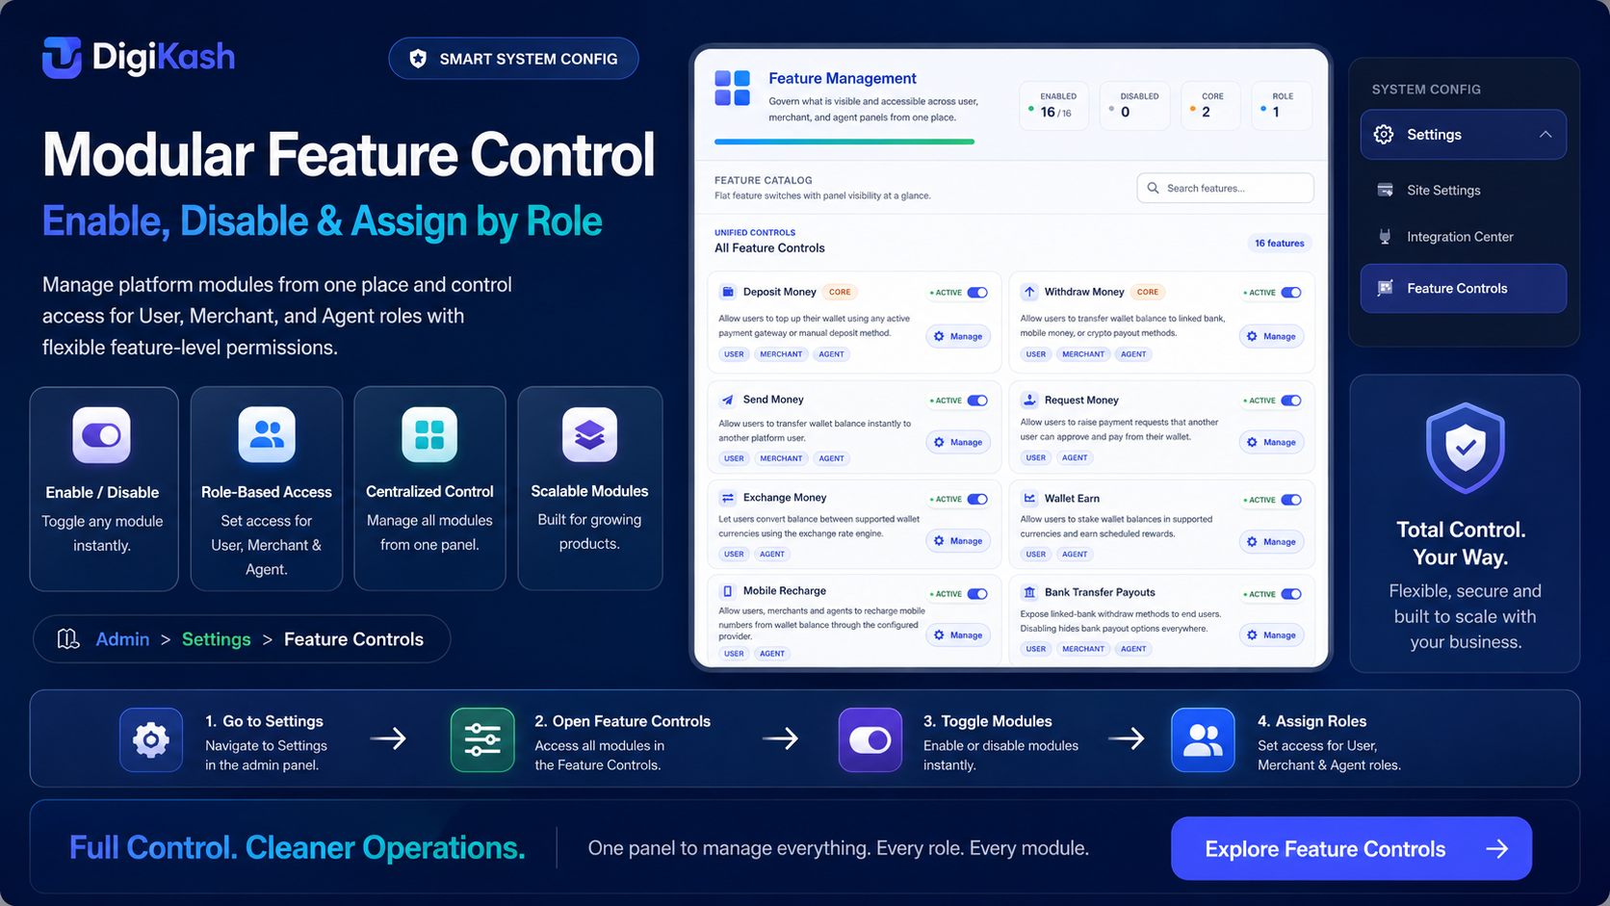This screenshot has height=906, width=1610.
Task: Open Integration Center in the sidebar
Action: pos(1464,237)
